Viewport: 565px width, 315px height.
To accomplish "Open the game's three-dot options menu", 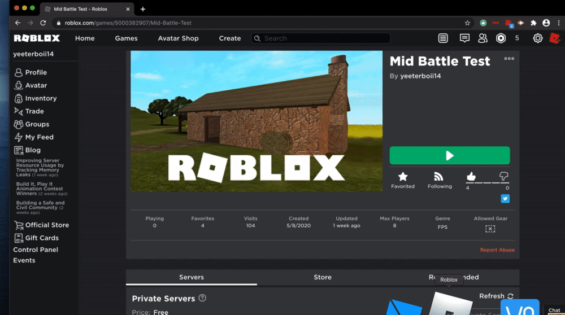I will pos(509,58).
